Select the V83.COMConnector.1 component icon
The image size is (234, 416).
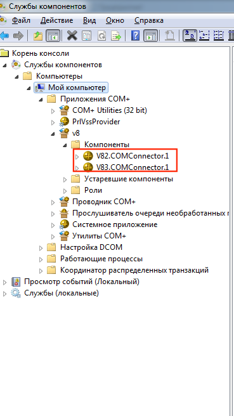pos(88,167)
